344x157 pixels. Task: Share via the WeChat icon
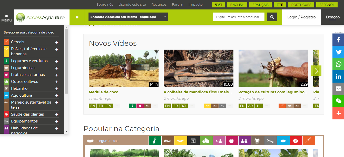click(338, 101)
